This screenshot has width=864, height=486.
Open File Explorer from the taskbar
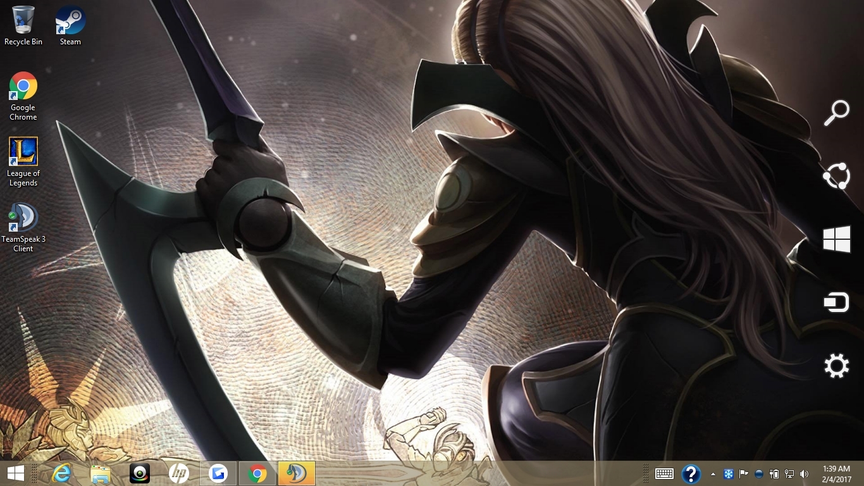(101, 474)
